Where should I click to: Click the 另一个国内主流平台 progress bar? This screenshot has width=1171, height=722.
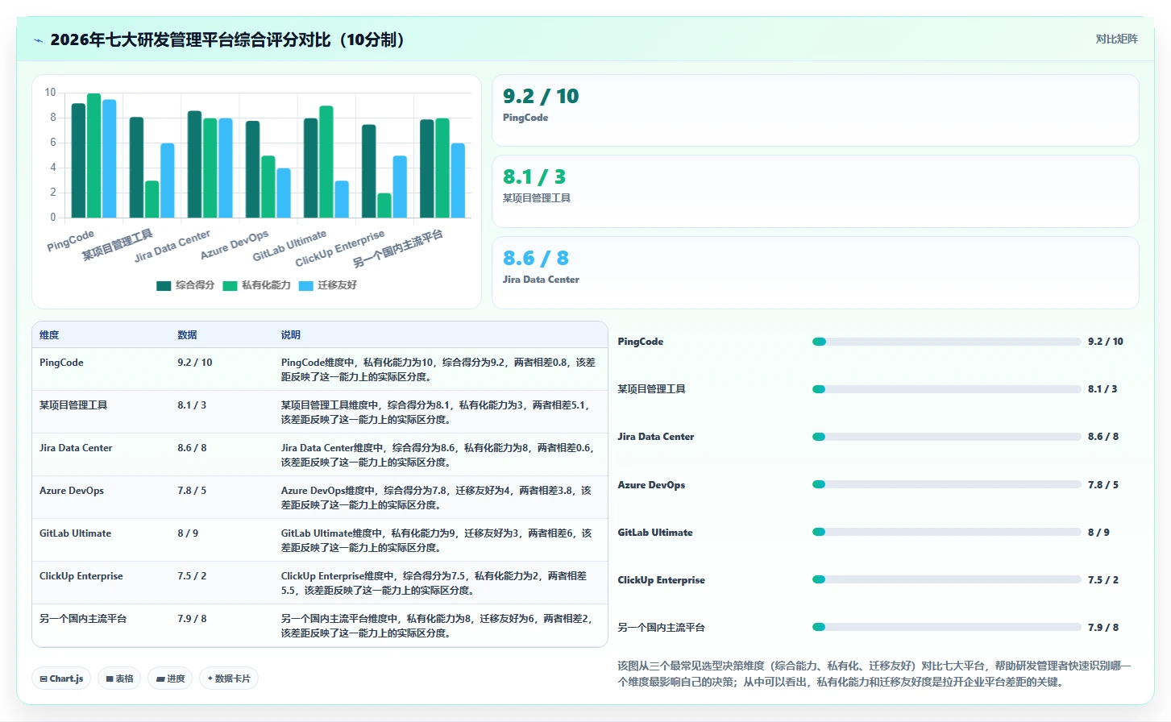pyautogui.click(x=946, y=627)
